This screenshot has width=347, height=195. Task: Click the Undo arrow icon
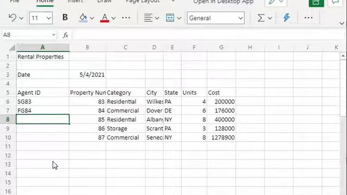pos(12,18)
